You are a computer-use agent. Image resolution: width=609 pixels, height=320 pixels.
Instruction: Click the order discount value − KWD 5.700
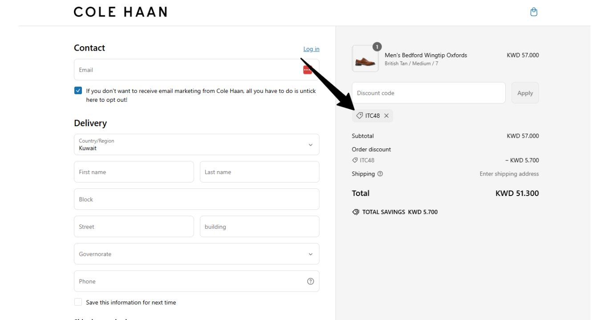pos(522,160)
